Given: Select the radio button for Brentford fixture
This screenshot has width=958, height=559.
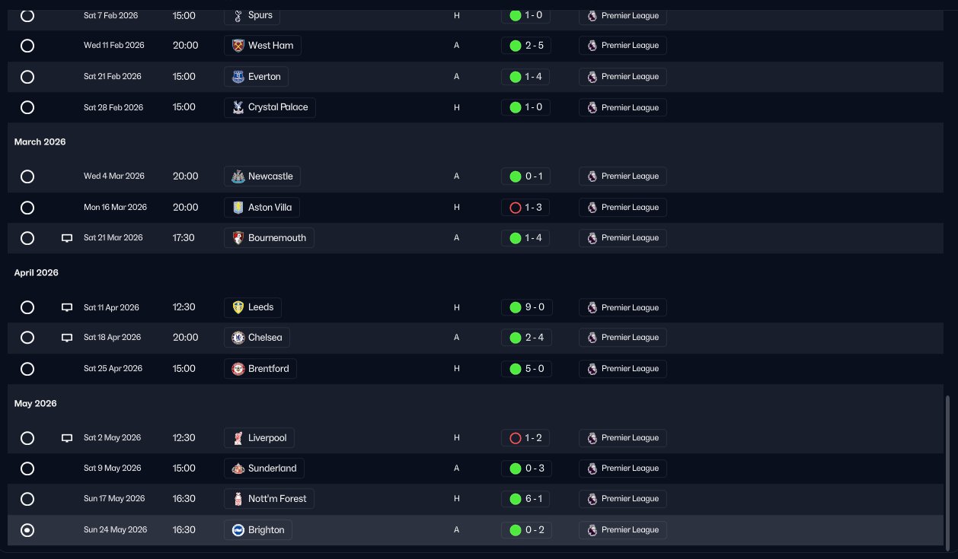Looking at the screenshot, I should (x=27, y=369).
